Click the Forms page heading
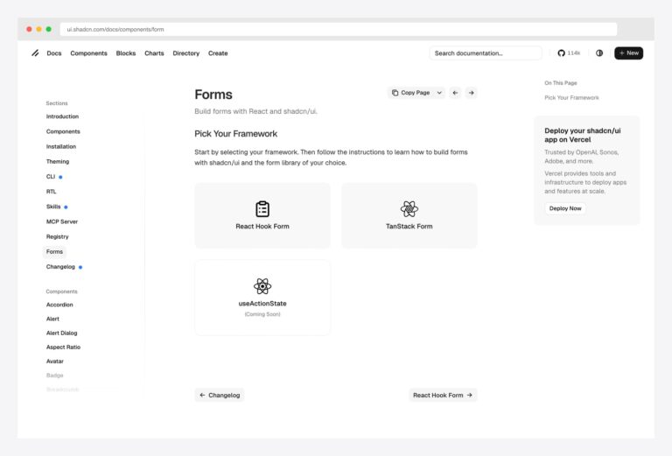This screenshot has width=672, height=456. point(213,95)
